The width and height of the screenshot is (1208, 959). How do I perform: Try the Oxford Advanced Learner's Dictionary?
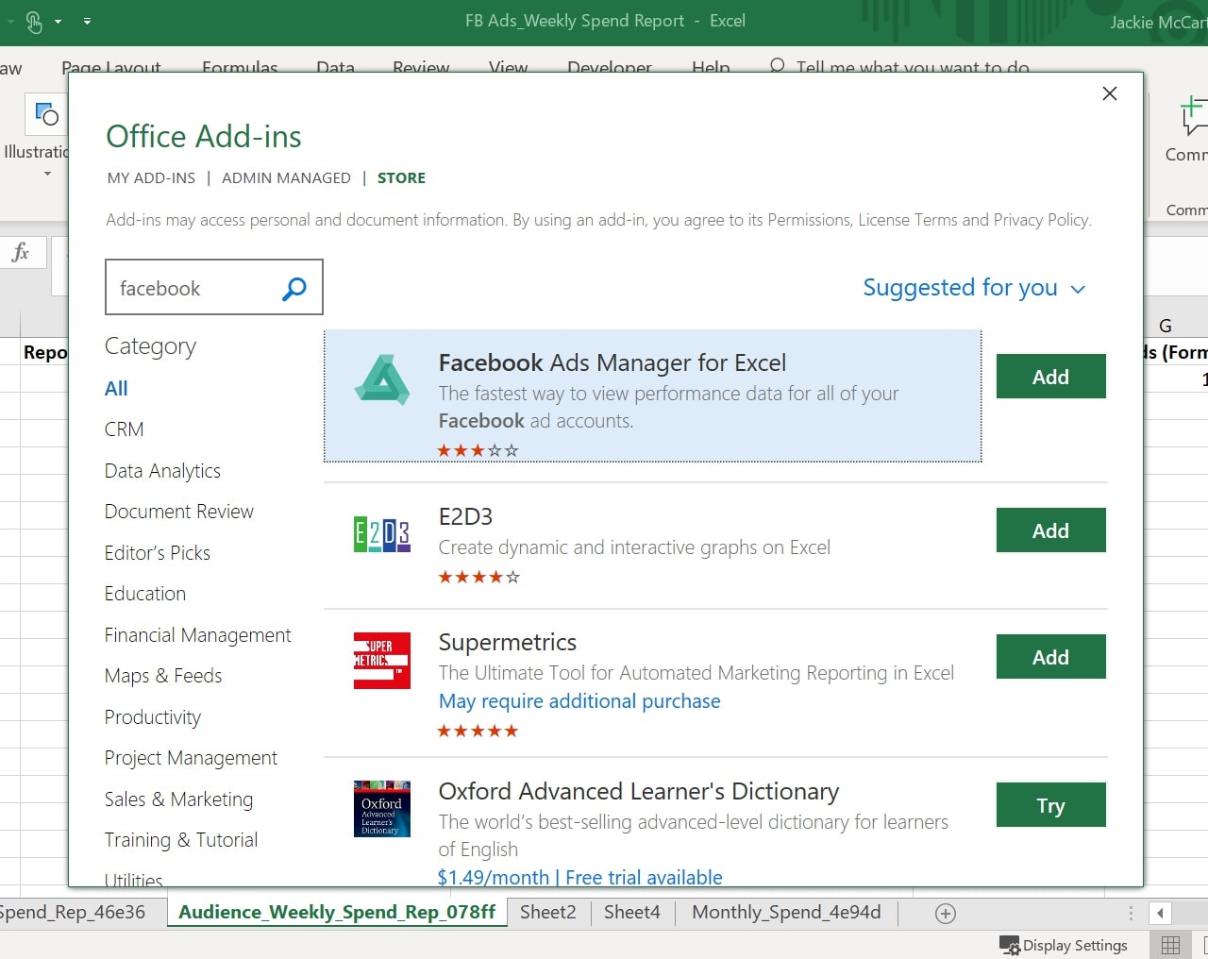coord(1050,805)
